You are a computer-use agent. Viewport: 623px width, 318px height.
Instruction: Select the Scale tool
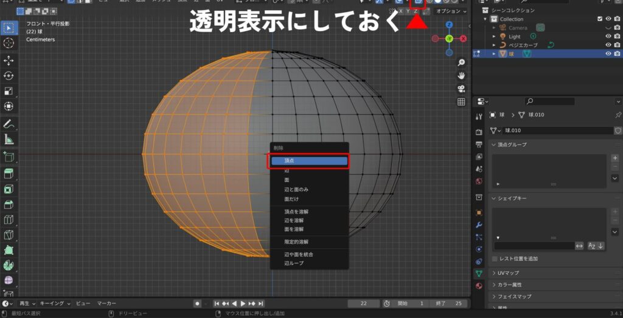tap(9, 91)
